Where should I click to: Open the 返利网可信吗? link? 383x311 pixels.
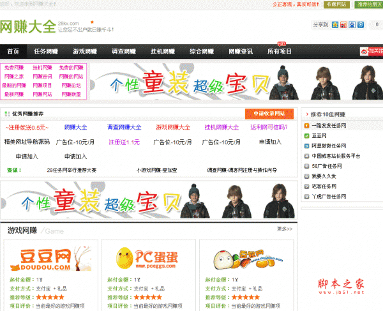click(269, 127)
